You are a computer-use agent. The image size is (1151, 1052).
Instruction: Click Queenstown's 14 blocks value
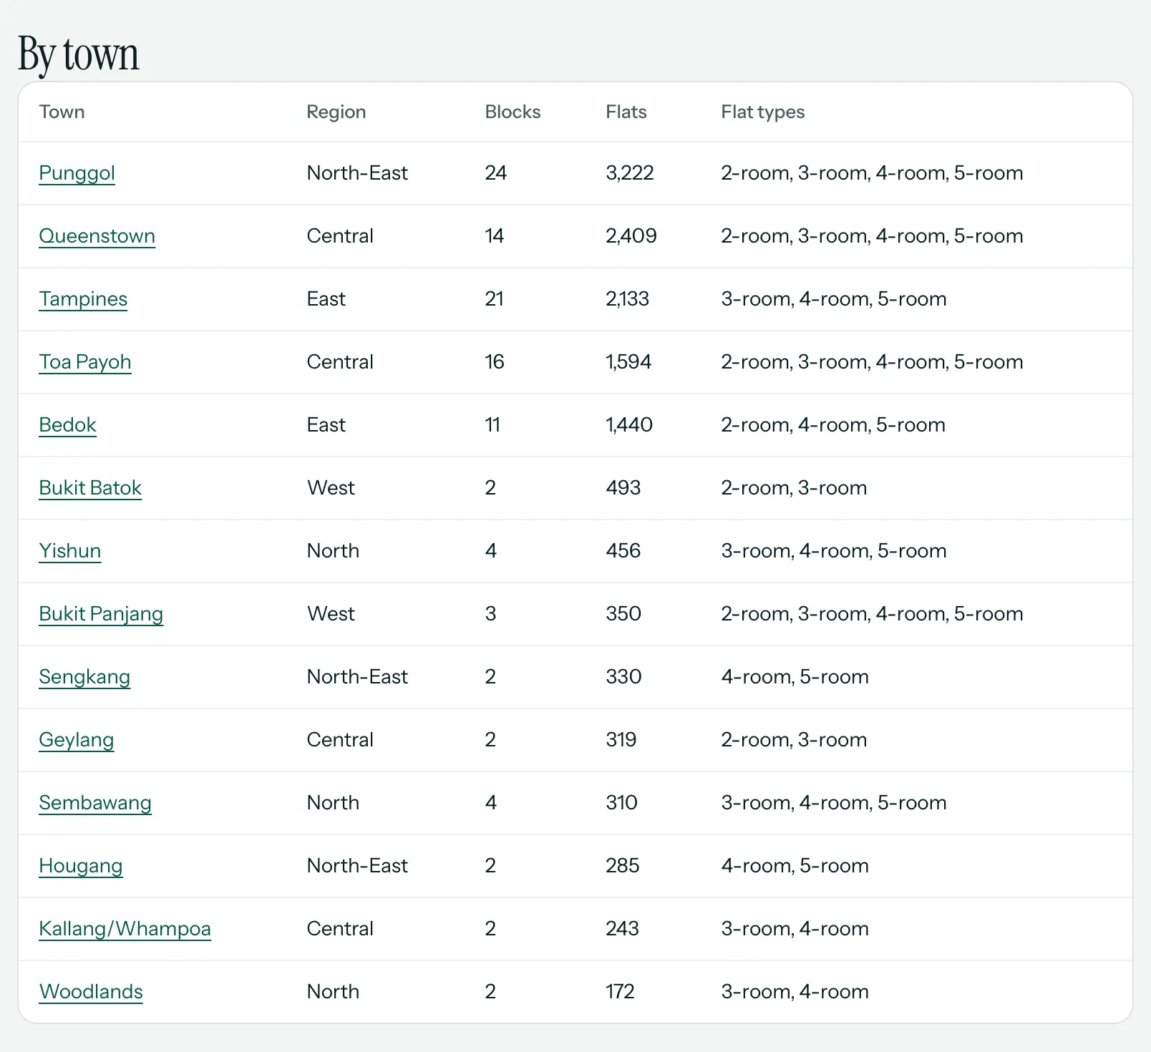click(495, 236)
